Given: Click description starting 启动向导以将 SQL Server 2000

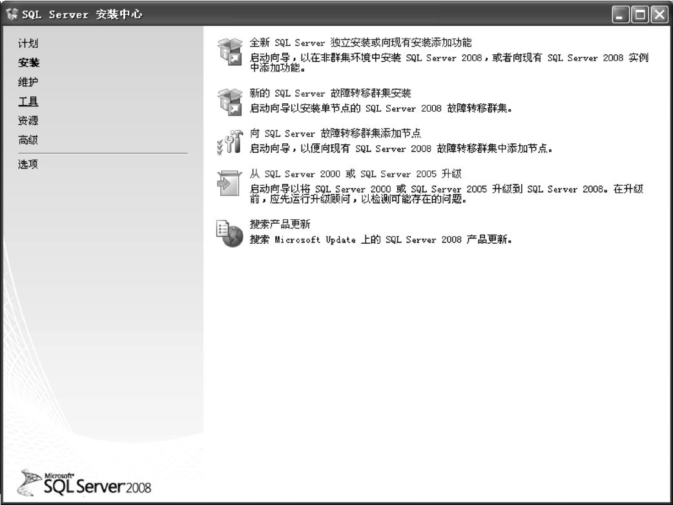Looking at the screenshot, I should tap(446, 193).
